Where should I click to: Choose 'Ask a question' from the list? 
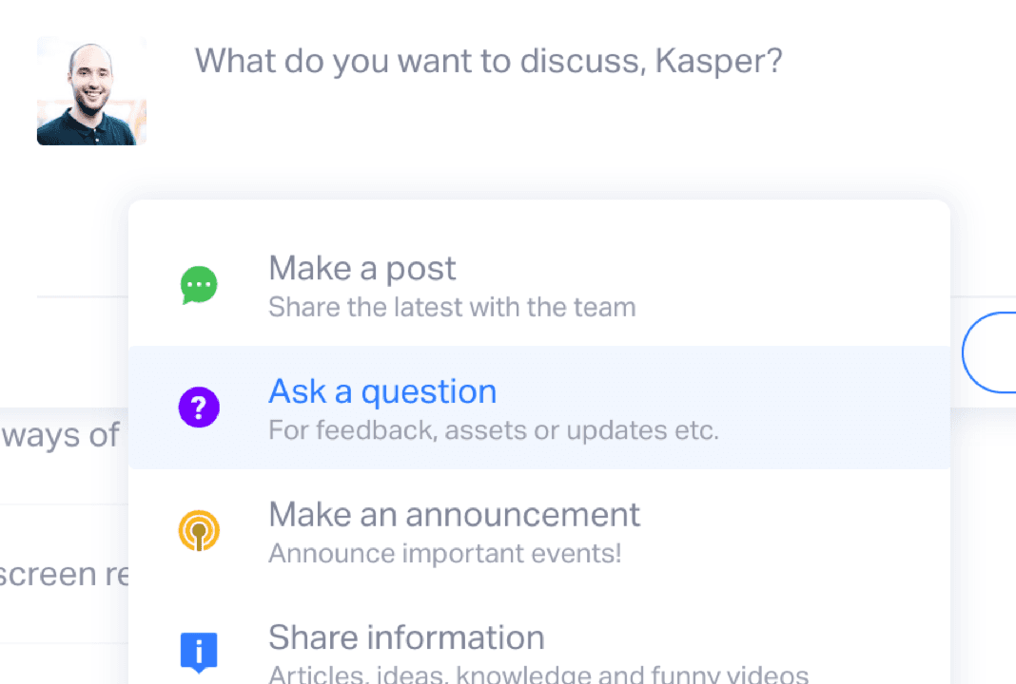click(x=539, y=407)
